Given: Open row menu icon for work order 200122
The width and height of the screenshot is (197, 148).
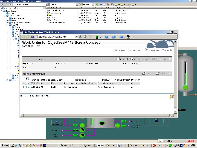Looking at the screenshot, I should tap(28, 83).
